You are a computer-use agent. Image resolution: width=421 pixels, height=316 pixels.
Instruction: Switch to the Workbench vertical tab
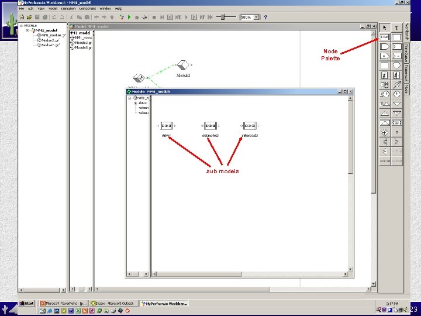point(406,32)
